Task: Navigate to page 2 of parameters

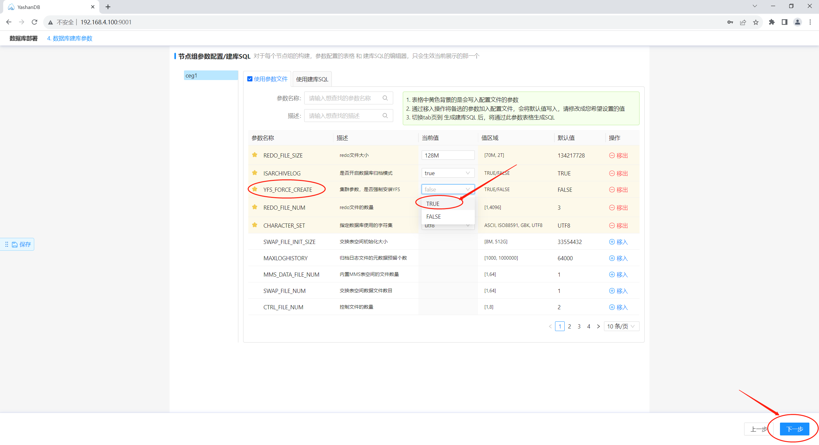Action: (569, 326)
